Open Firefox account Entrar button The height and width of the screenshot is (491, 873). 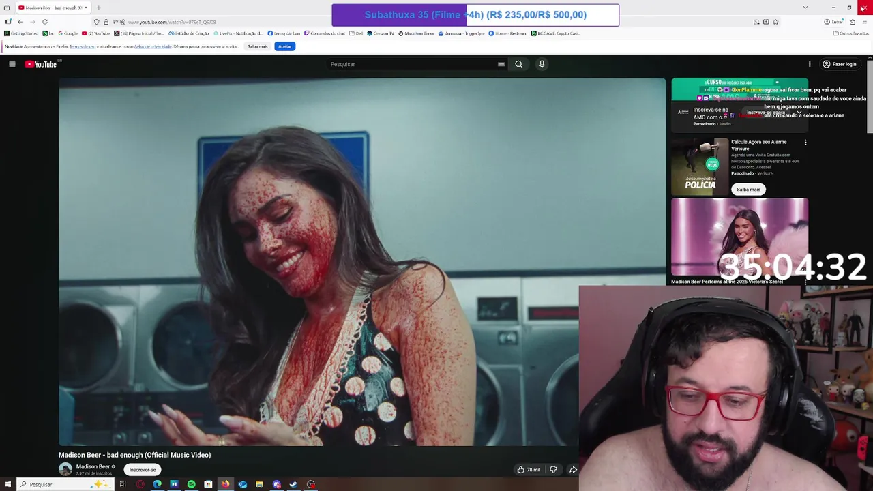point(833,22)
